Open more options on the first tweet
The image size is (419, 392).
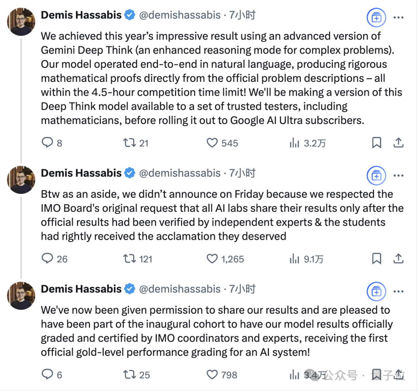click(398, 17)
